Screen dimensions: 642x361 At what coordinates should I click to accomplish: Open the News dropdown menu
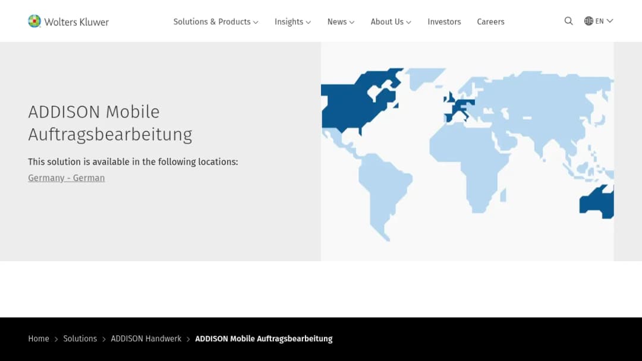[341, 21]
